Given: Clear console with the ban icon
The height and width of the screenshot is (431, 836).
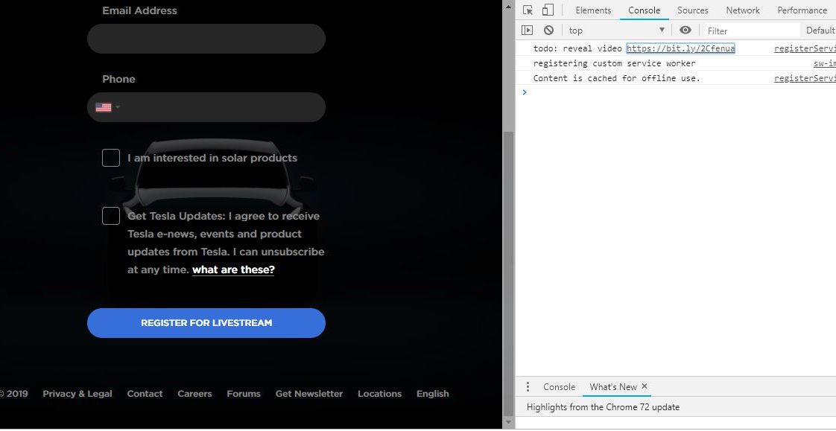Looking at the screenshot, I should [548, 31].
